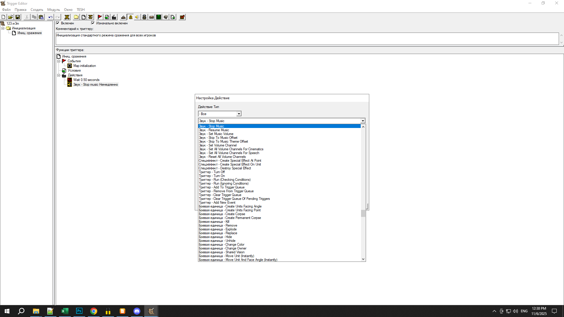
Task: Open the Правка menu
Action: click(x=20, y=10)
